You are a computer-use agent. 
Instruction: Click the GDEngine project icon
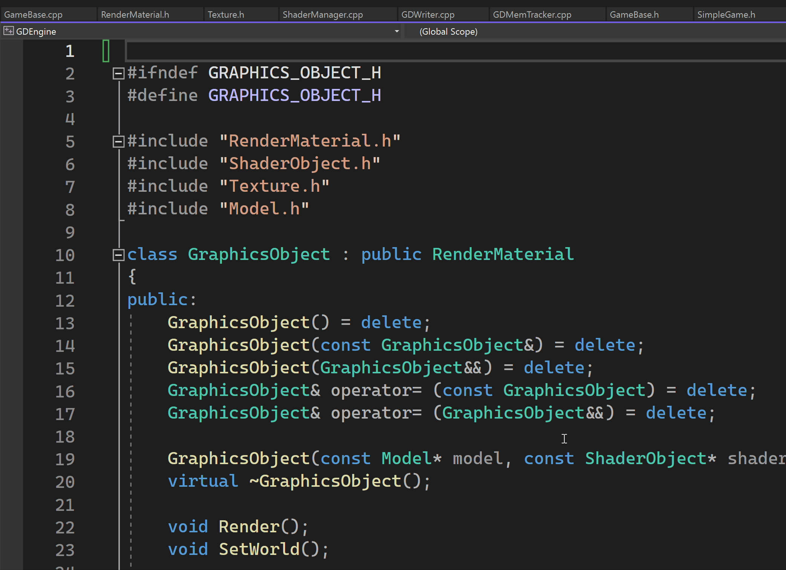pos(8,31)
